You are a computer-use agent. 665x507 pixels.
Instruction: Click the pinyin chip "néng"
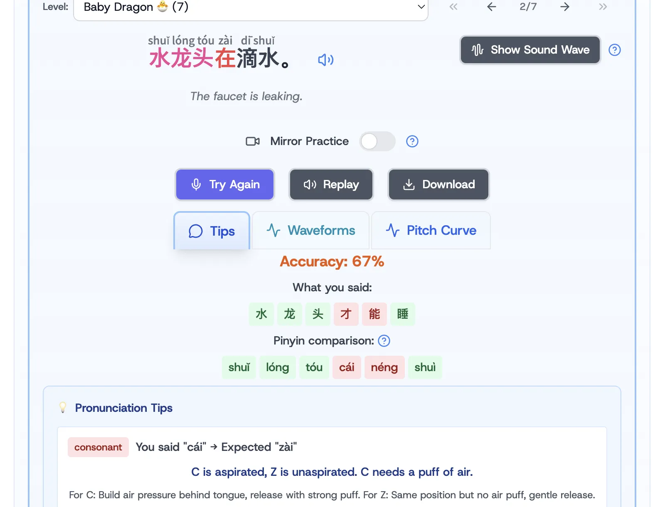[x=384, y=367]
